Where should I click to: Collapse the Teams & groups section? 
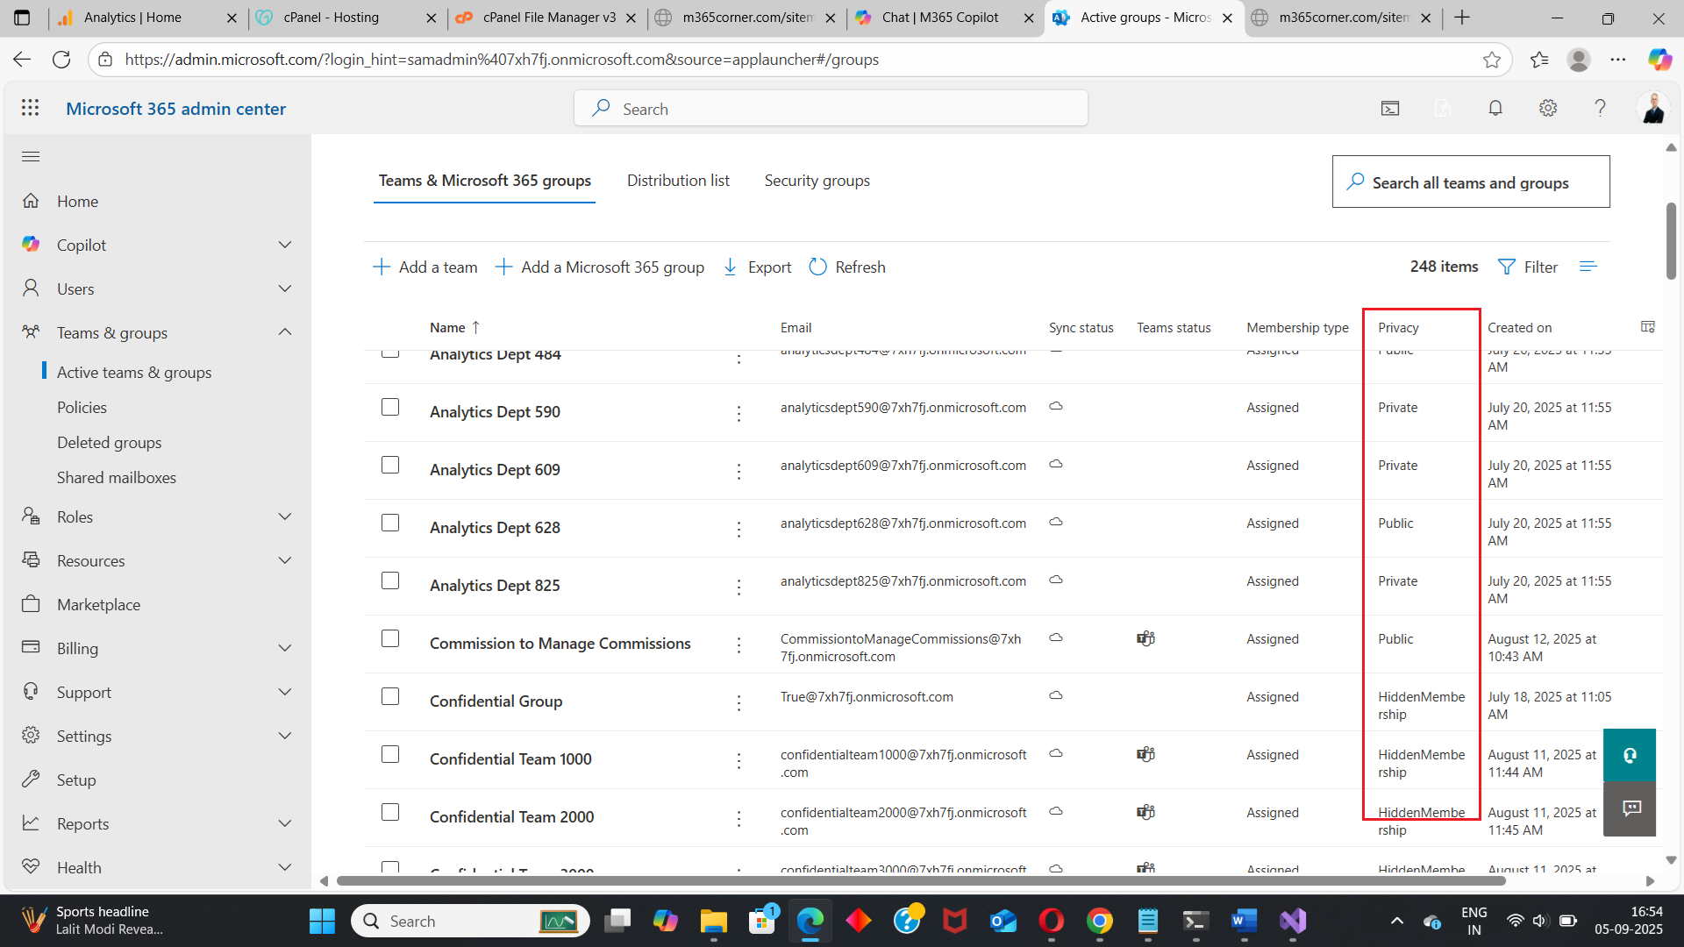click(x=284, y=332)
